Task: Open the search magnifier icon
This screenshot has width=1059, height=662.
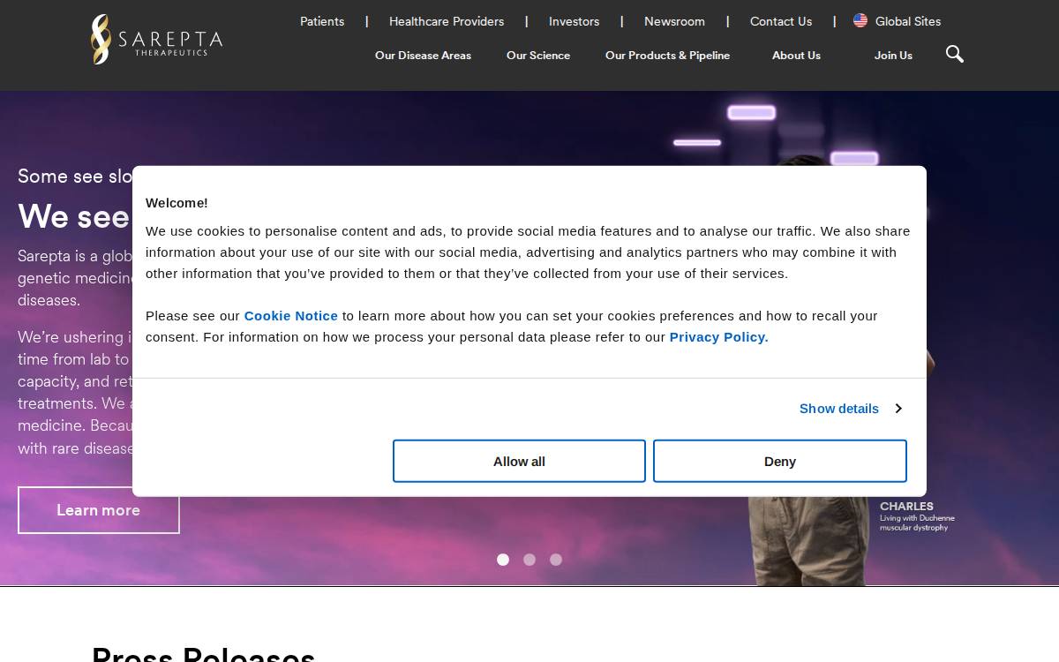Action: (x=954, y=55)
